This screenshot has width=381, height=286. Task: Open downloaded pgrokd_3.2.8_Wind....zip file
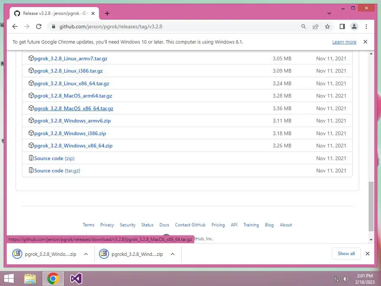[131, 254]
